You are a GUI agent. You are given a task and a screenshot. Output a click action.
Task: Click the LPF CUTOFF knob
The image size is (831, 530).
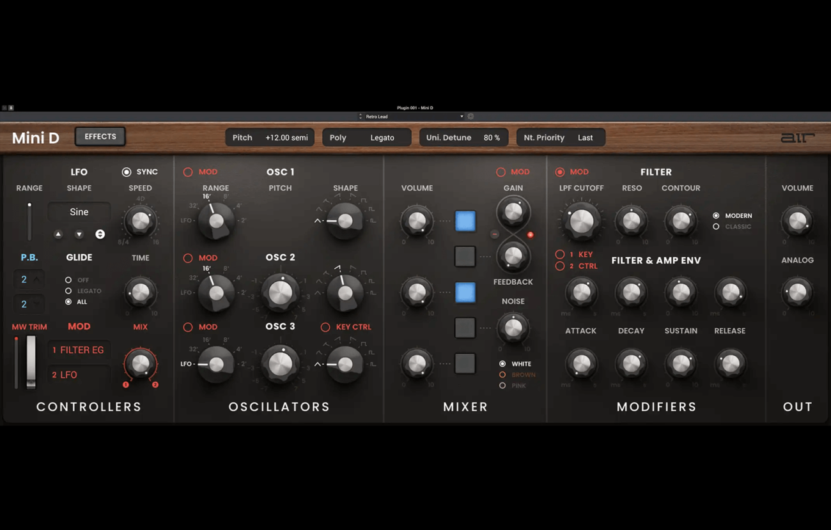(581, 221)
